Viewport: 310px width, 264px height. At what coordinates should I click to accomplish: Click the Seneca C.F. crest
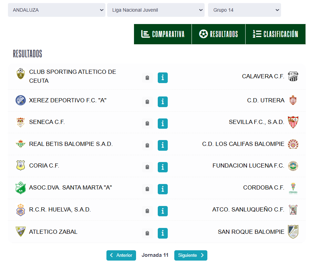(x=21, y=122)
